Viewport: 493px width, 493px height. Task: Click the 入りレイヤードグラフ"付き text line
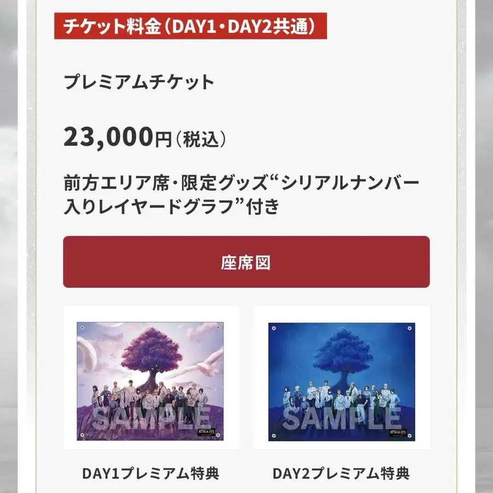[171, 207]
